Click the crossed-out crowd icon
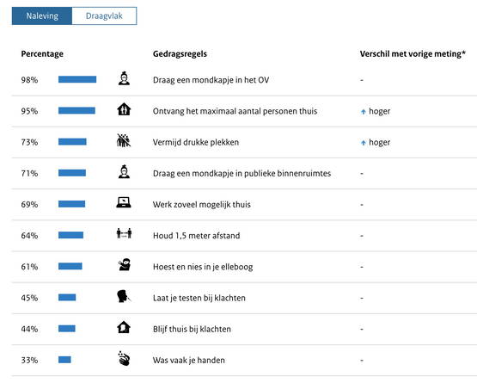 [x=124, y=140]
